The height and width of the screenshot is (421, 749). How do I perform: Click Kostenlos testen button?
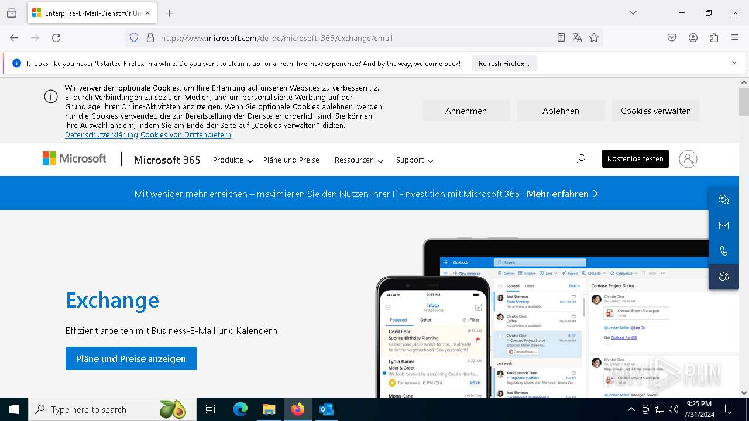[x=635, y=158]
